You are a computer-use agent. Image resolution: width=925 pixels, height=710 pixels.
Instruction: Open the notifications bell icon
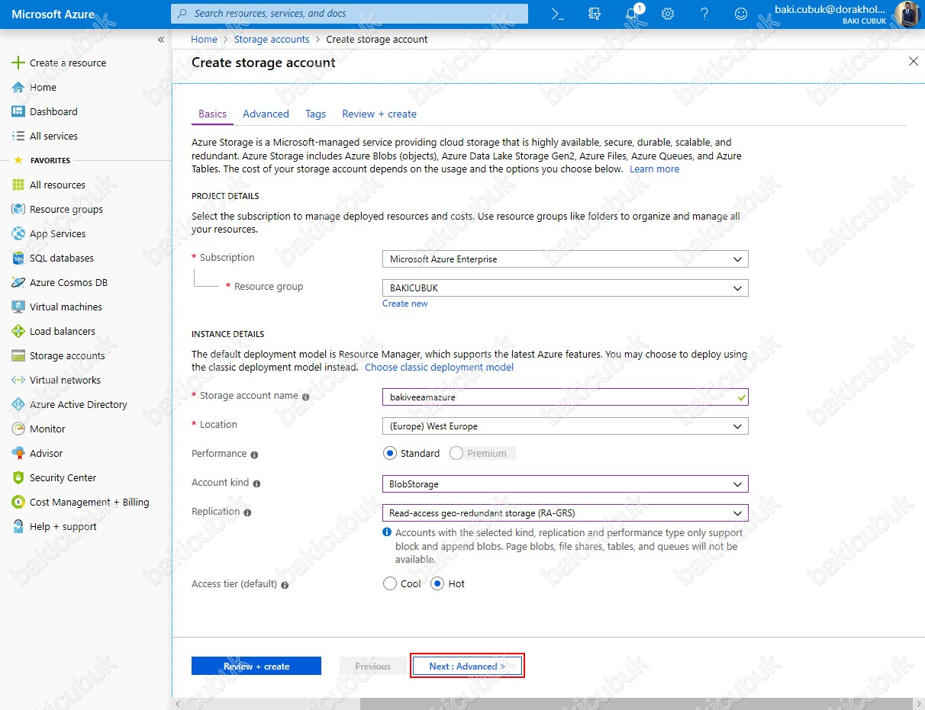coord(632,14)
